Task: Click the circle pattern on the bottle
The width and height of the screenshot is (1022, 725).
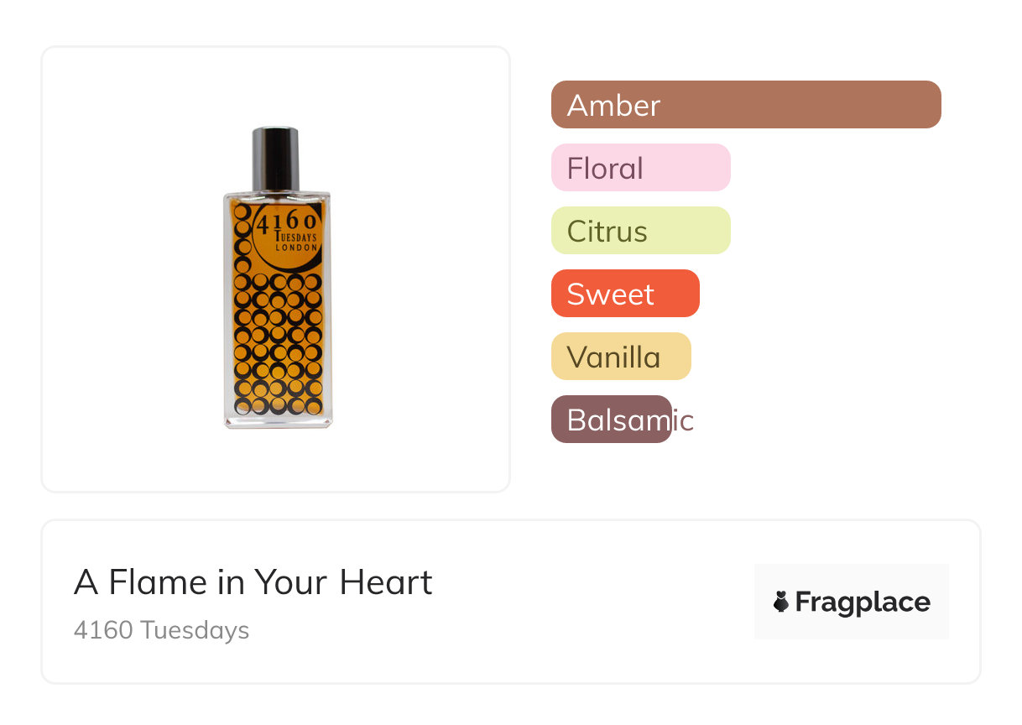Action: click(x=278, y=344)
